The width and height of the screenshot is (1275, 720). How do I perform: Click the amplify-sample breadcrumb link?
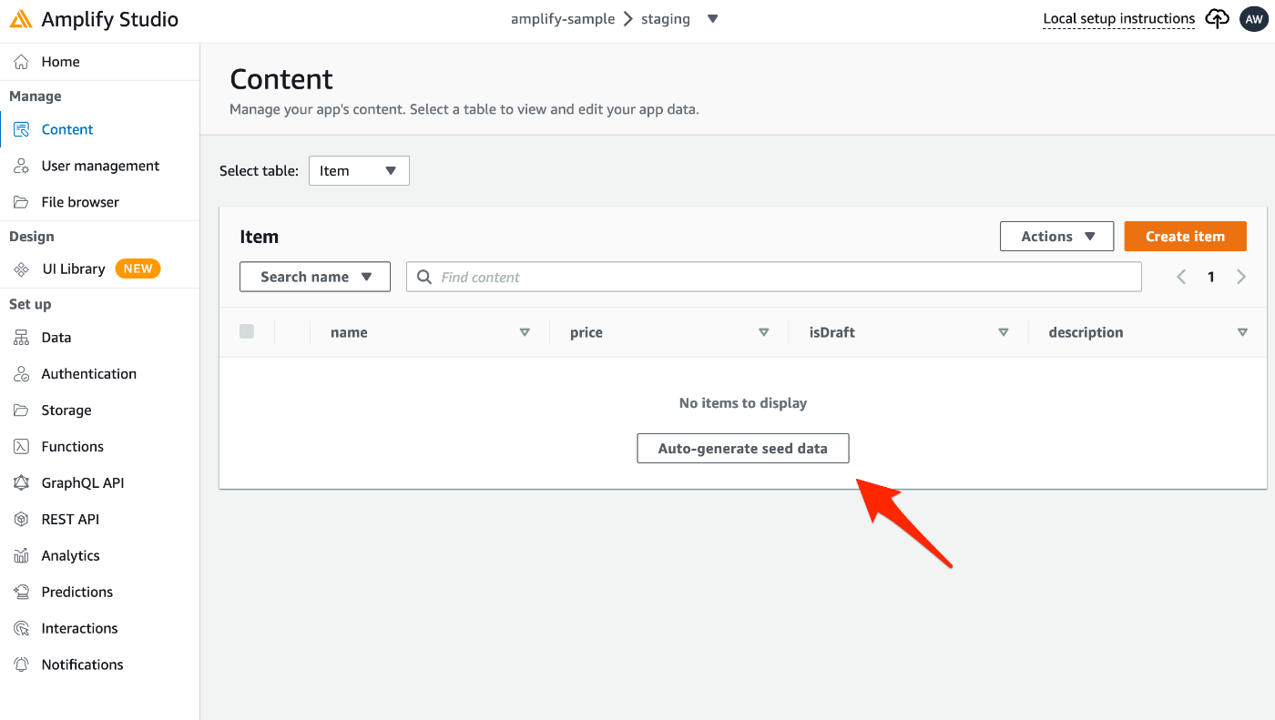563,19
